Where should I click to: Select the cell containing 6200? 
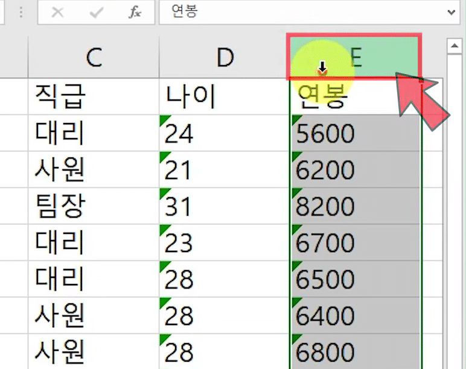pyautogui.click(x=355, y=169)
